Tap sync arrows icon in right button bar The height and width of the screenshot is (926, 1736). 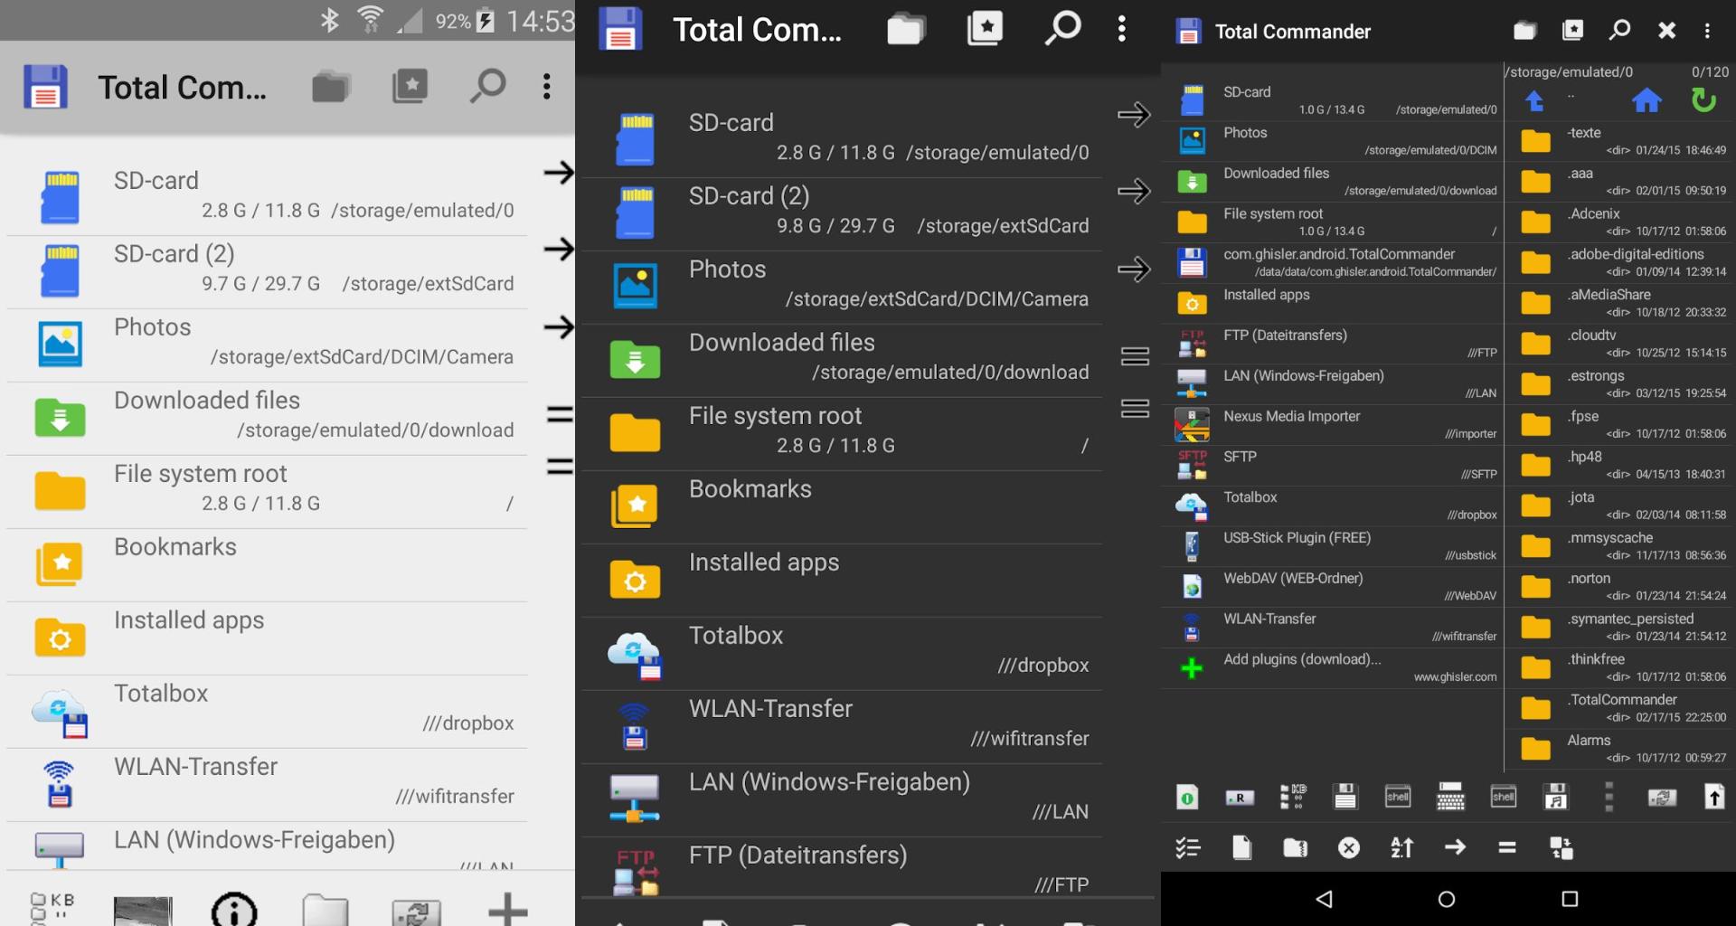[1662, 798]
